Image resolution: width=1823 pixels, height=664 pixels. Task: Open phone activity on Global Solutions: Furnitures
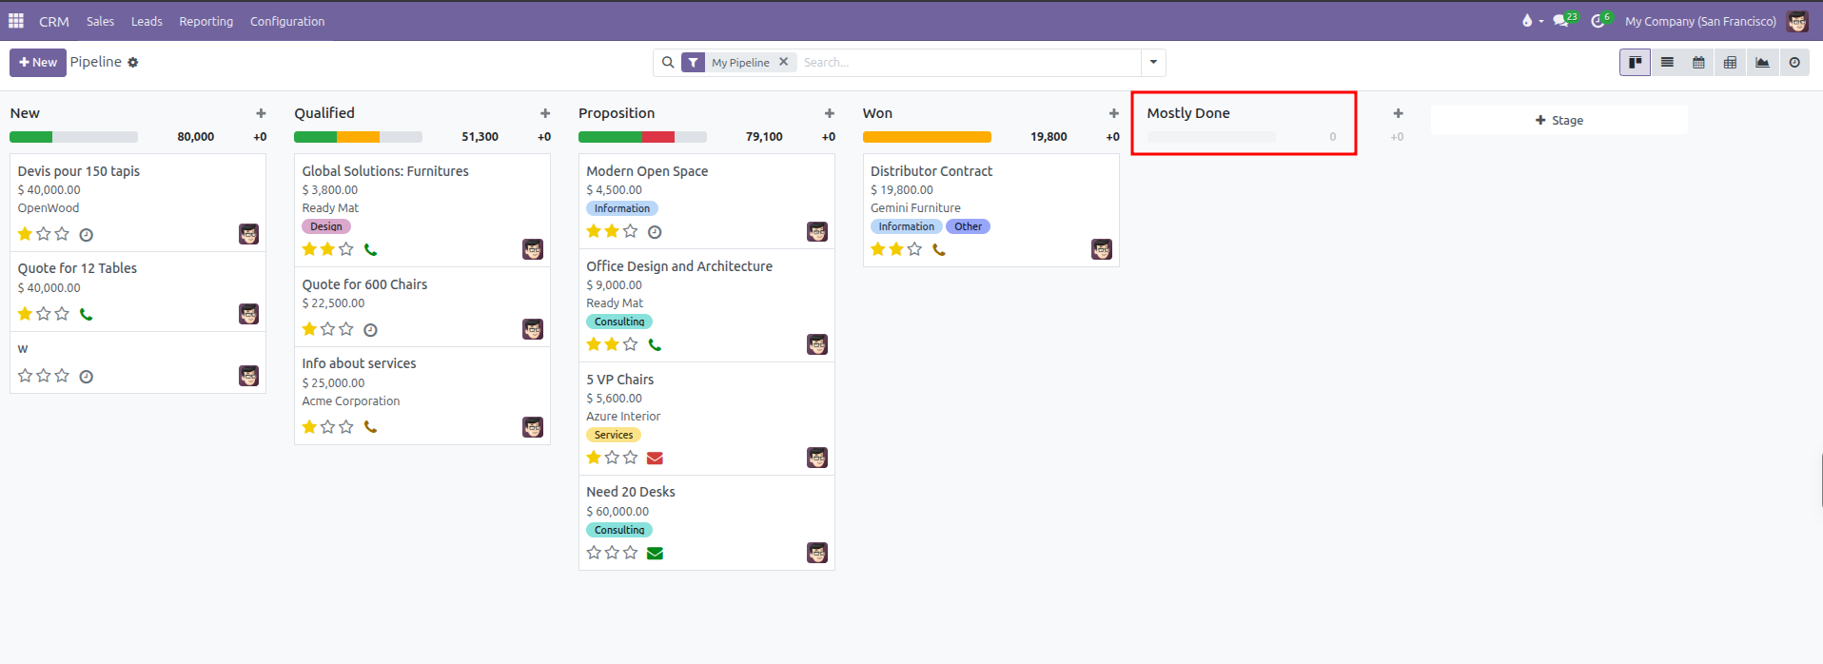coord(370,250)
